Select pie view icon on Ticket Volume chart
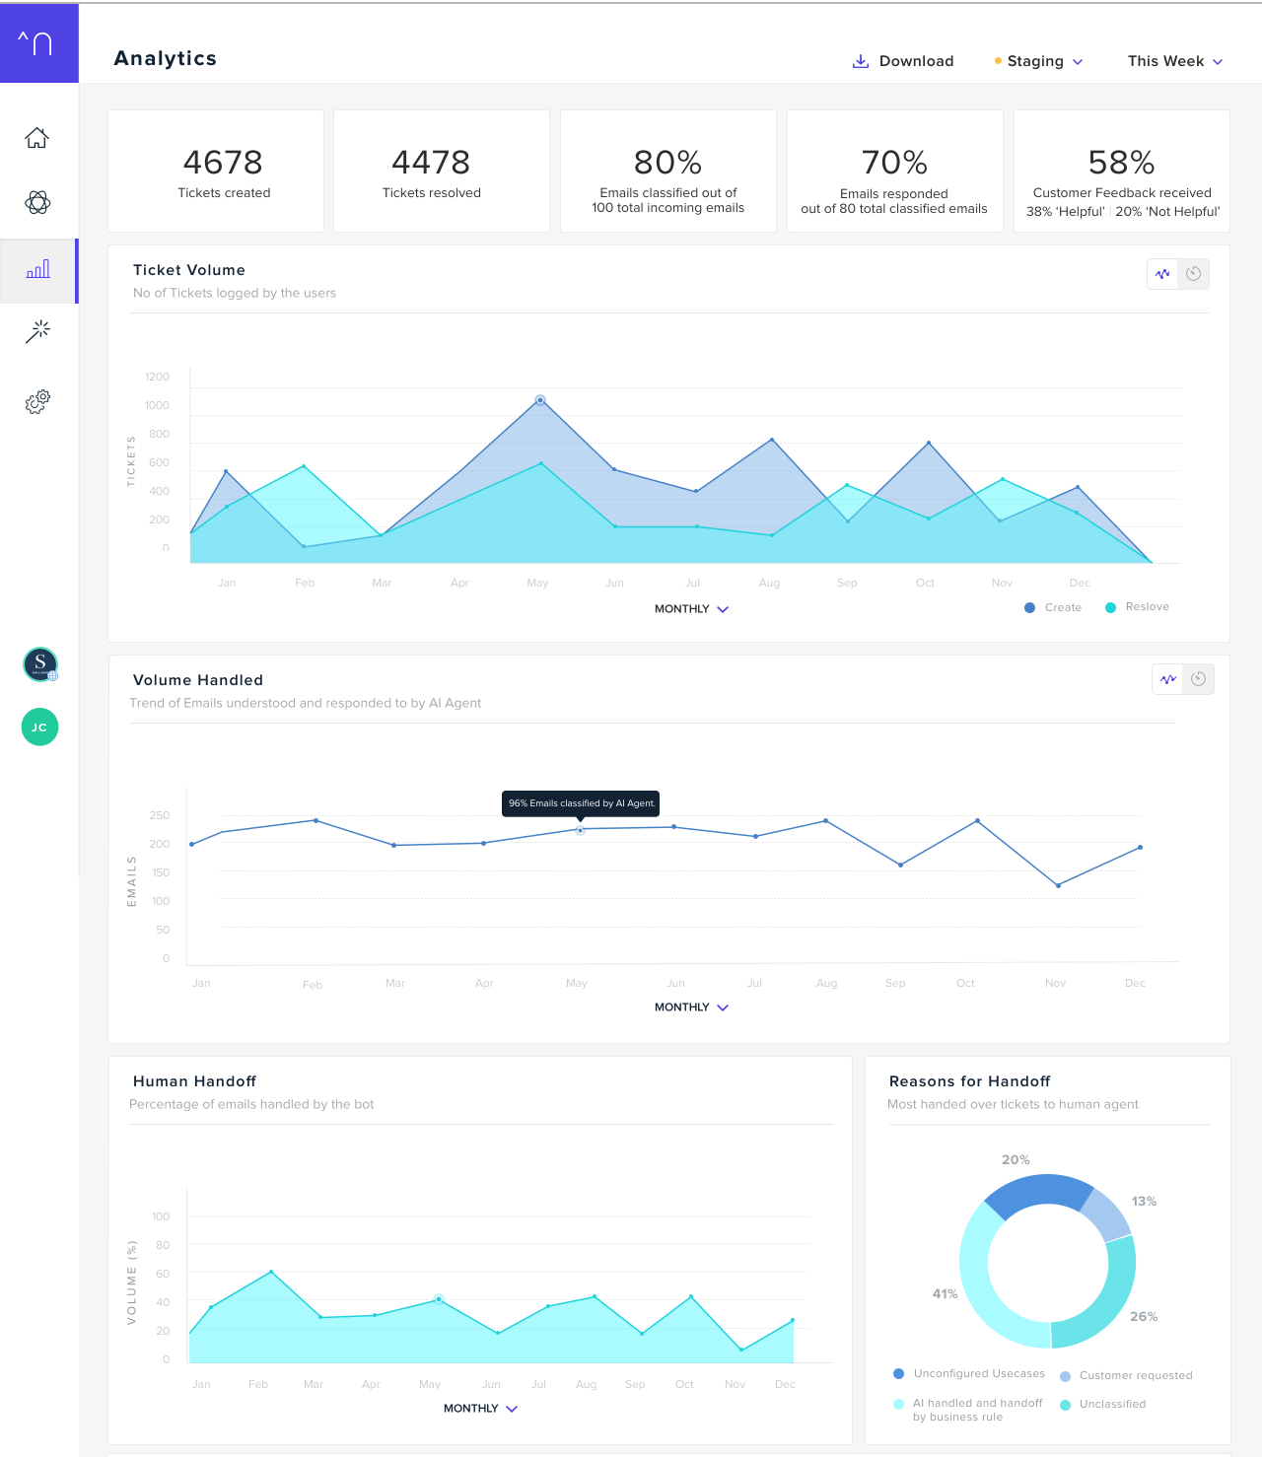 [x=1194, y=274]
